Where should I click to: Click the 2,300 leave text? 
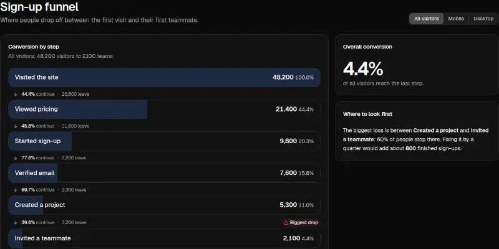coord(74,190)
